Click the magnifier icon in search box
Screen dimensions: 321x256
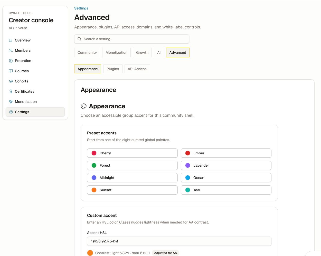pos(79,39)
